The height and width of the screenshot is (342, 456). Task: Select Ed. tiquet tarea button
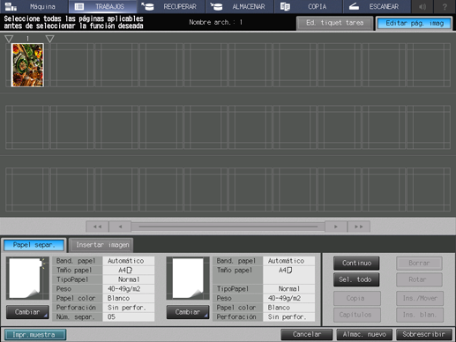pyautogui.click(x=334, y=23)
